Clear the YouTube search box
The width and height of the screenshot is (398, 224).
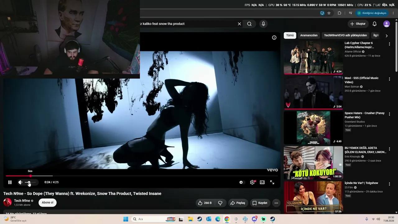(x=239, y=24)
